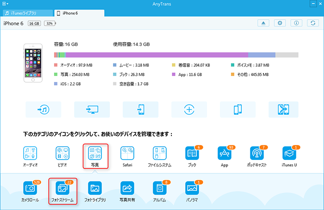The width and height of the screenshot is (324, 210).
Task: Open the File System (ファイルシステム) icon
Action: pos(160,153)
